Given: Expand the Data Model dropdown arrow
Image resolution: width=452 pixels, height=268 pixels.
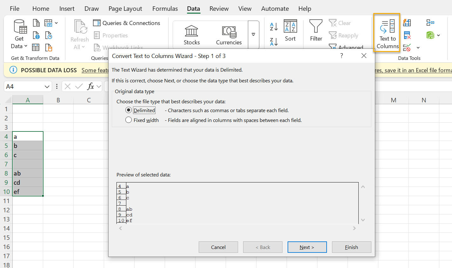Looking at the screenshot, I should 438,35.
